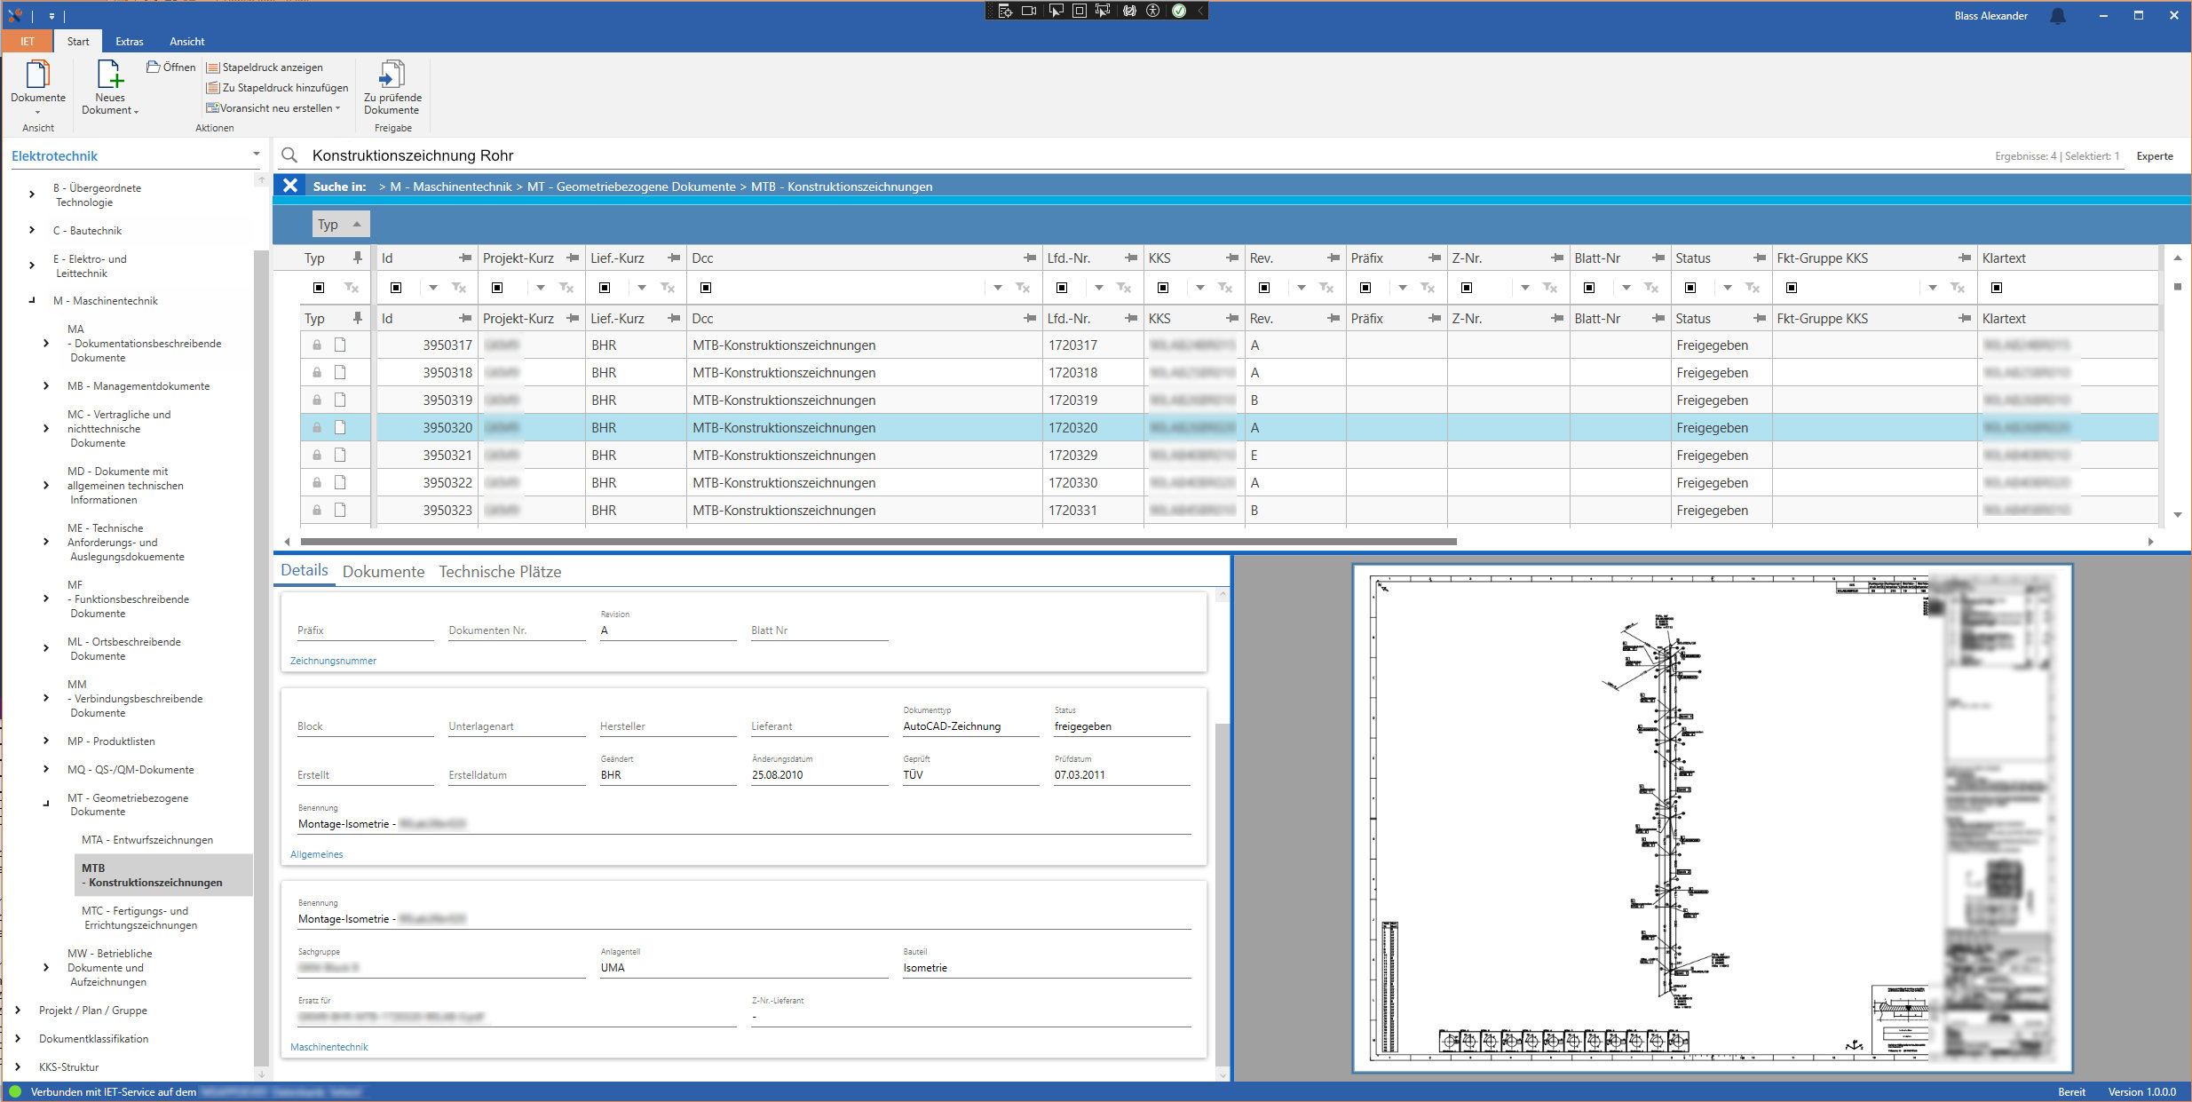Click the Neues Dokument icon
Screen dimensions: 2192x1102
pos(109,75)
